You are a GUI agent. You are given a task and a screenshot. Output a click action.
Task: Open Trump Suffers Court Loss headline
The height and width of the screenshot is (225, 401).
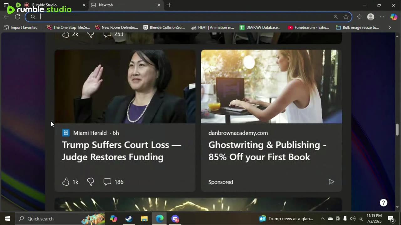coord(122,151)
